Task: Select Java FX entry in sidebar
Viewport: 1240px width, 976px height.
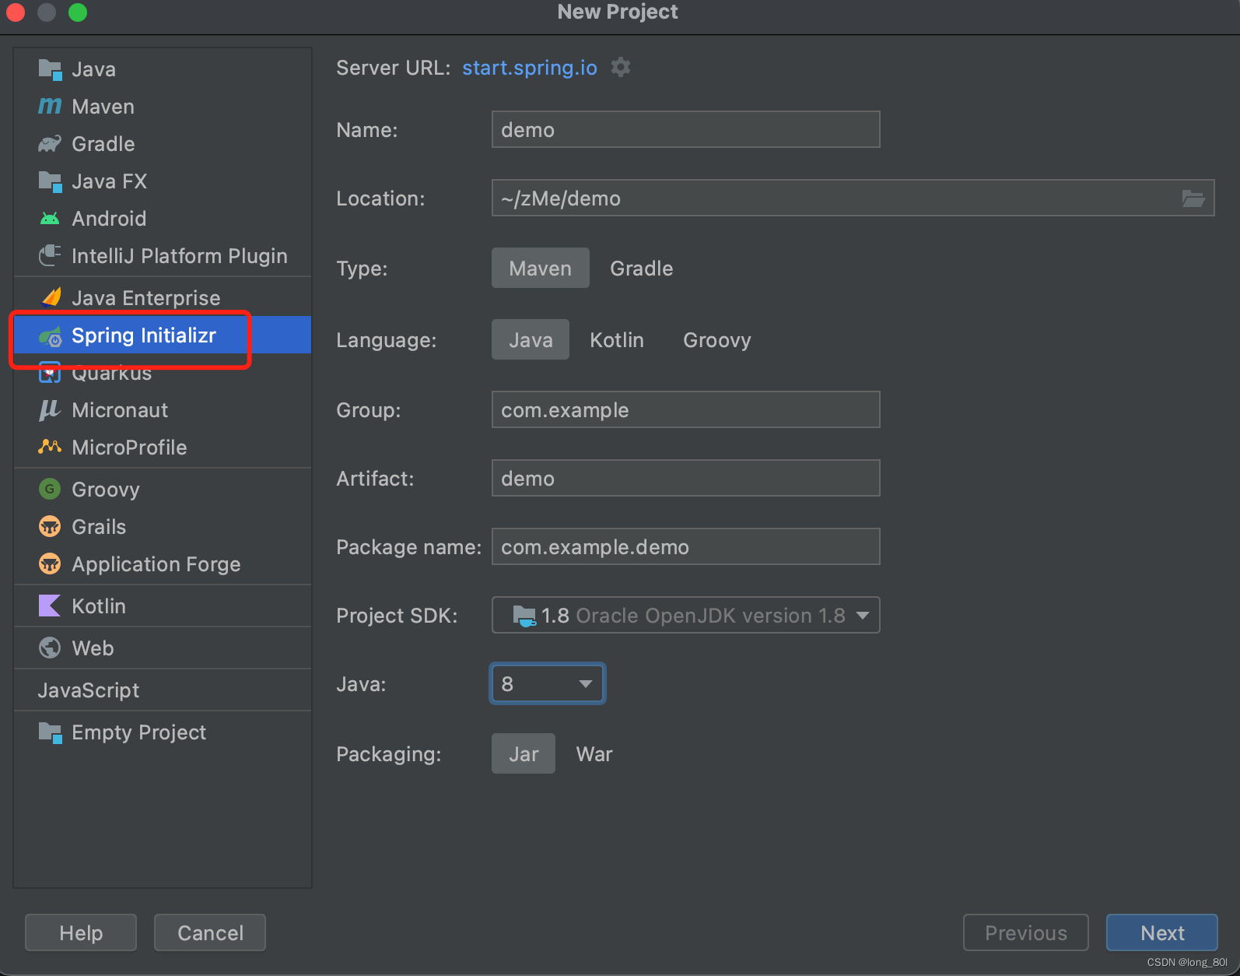Action: pos(163,181)
